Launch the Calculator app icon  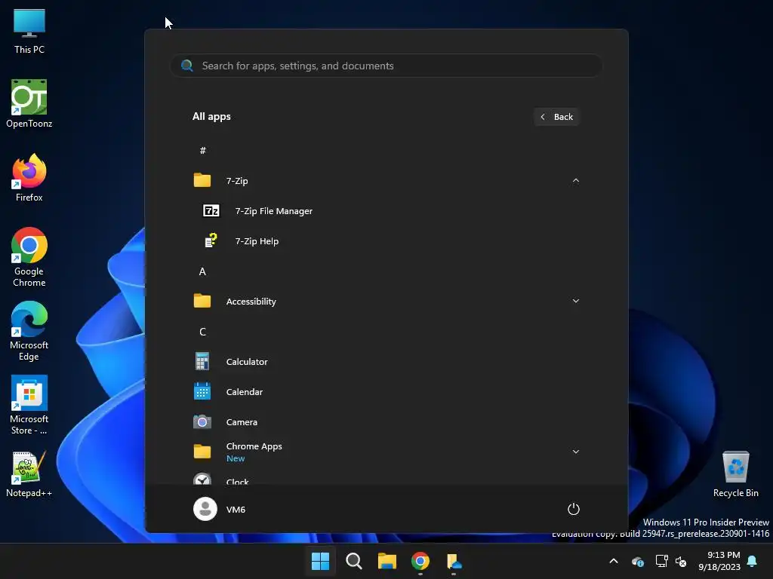point(202,361)
